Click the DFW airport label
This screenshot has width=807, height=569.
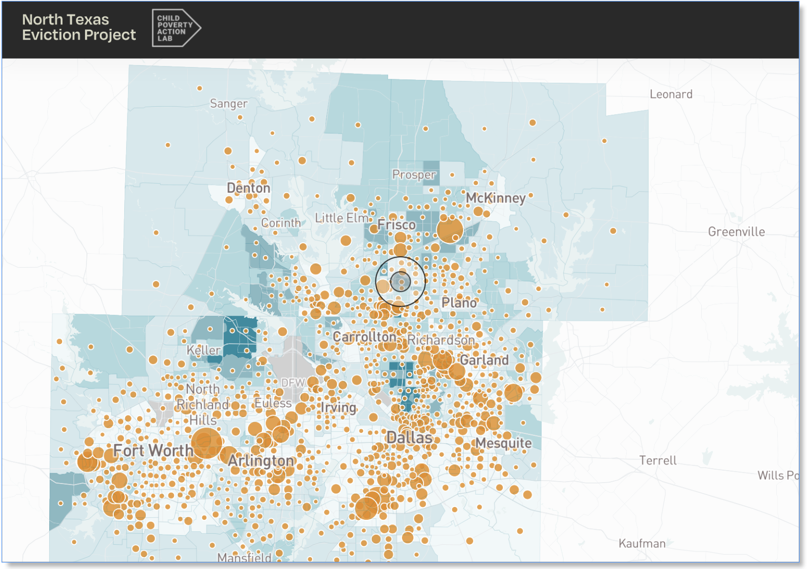[293, 383]
